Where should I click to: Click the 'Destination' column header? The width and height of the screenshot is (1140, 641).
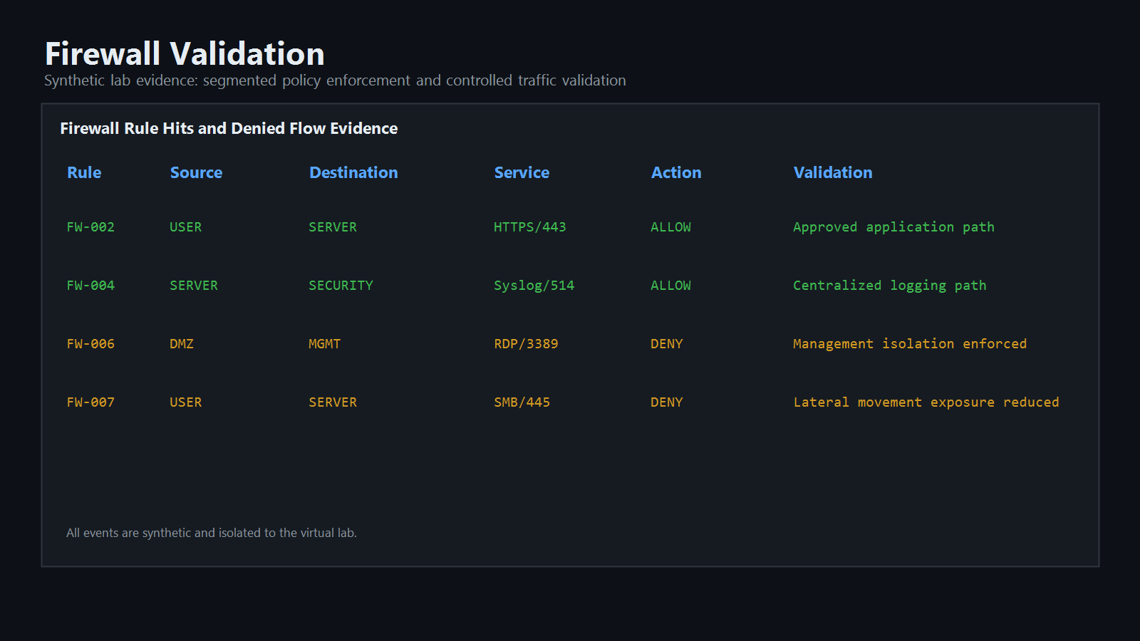pyautogui.click(x=353, y=172)
